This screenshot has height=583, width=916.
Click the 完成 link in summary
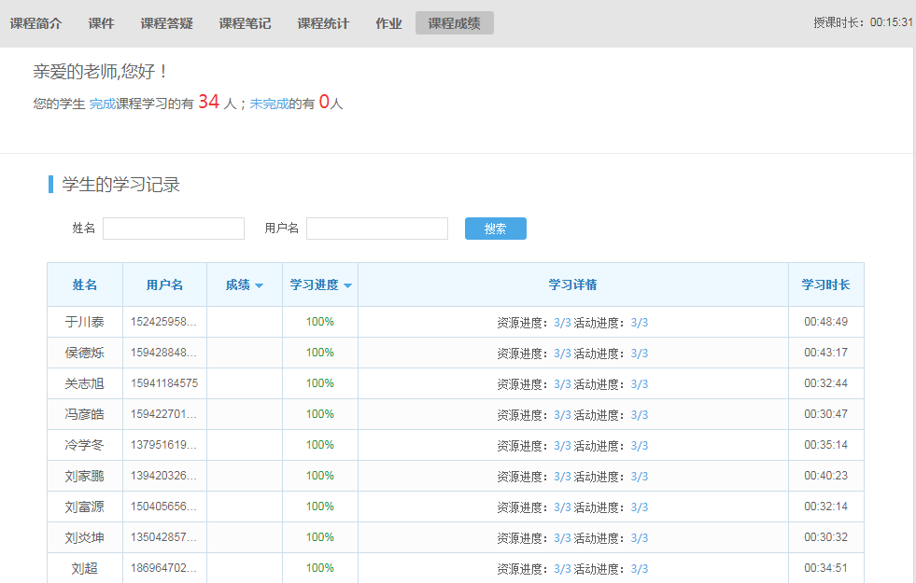coord(103,104)
